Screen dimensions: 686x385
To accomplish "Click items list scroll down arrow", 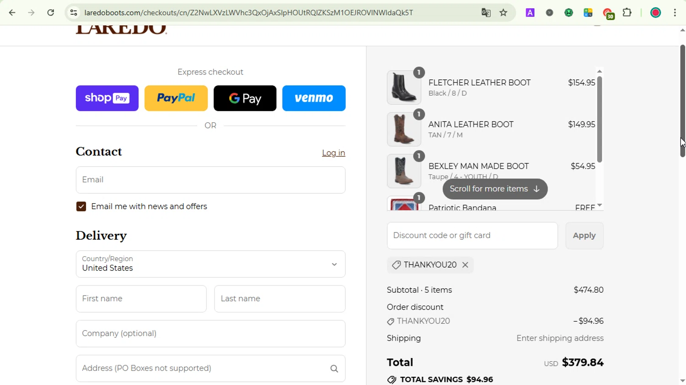I will tap(600, 206).
